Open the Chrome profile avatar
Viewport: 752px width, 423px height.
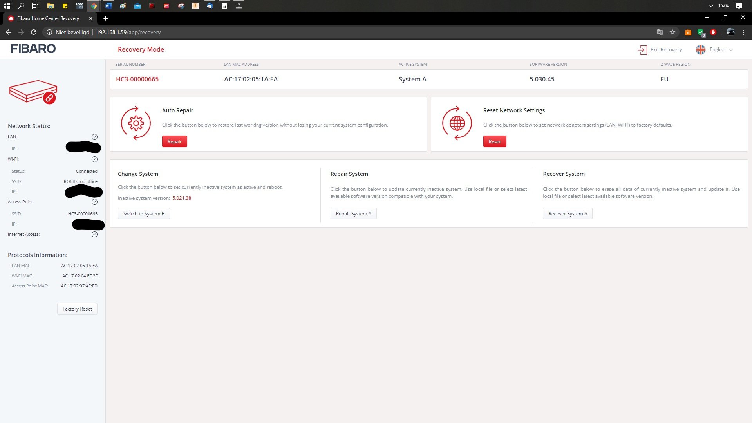(730, 32)
